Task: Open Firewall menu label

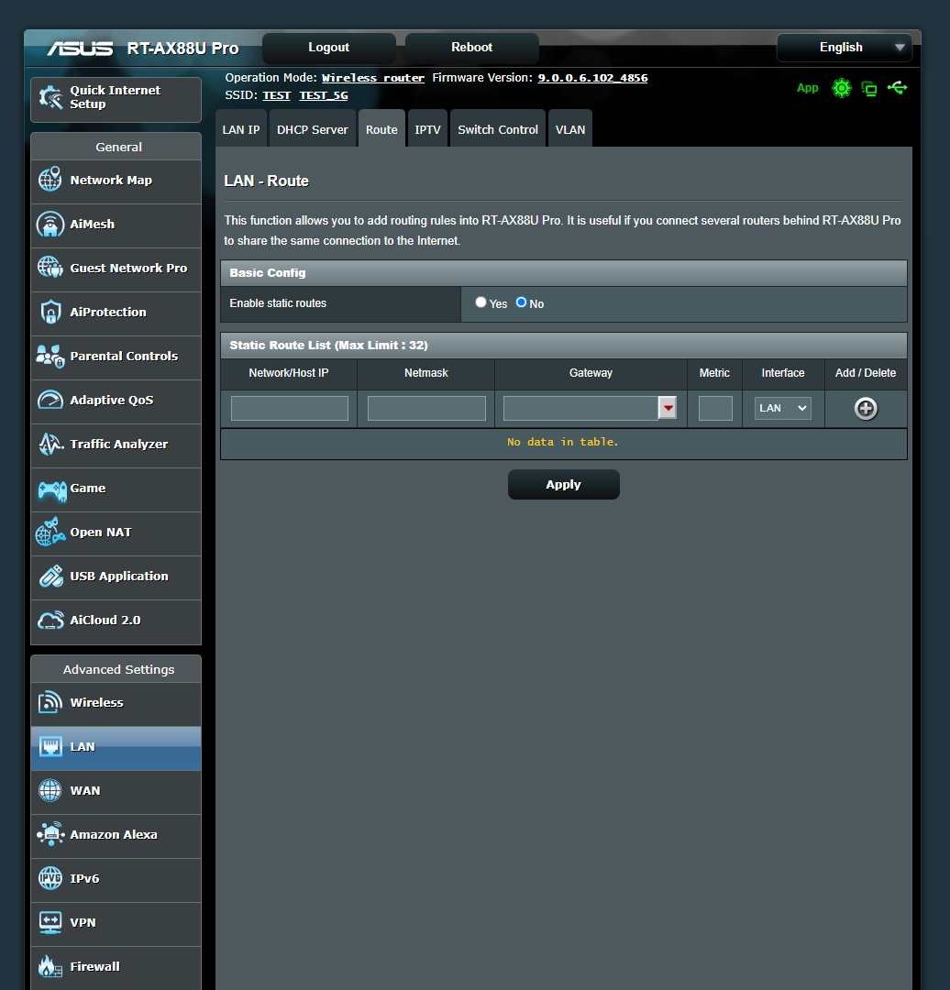Action: pyautogui.click(x=94, y=966)
